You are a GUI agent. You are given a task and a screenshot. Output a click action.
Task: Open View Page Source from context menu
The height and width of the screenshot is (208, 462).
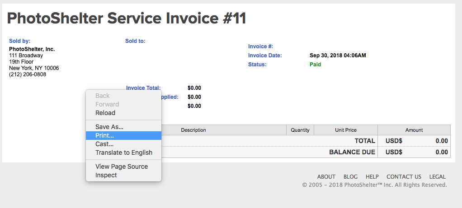pos(123,166)
